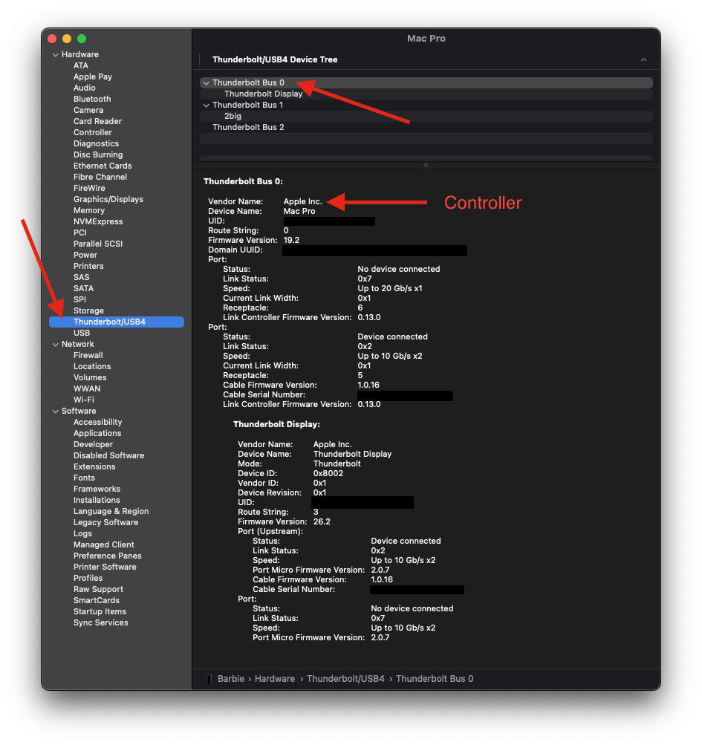This screenshot has width=702, height=745.
Task: Select Power in the sidebar
Action: (x=85, y=256)
